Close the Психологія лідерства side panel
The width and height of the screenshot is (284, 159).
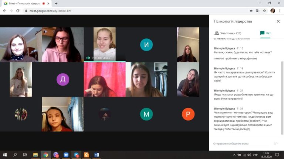[278, 21]
